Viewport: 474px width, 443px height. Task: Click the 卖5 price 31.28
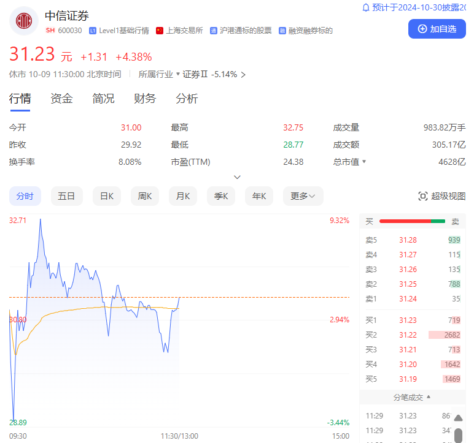click(408, 240)
